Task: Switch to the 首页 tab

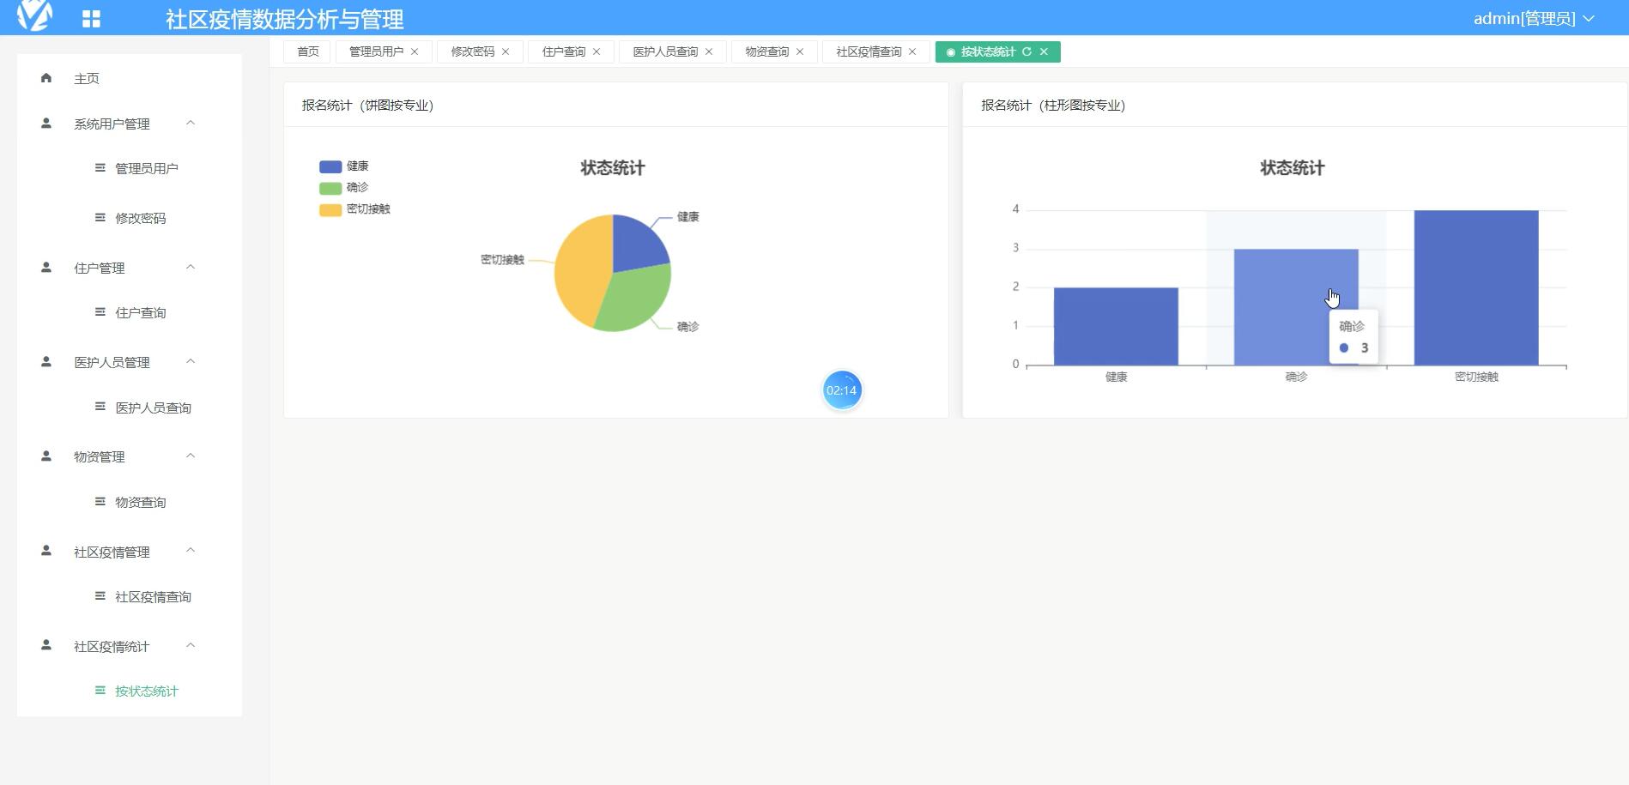Action: coord(306,51)
